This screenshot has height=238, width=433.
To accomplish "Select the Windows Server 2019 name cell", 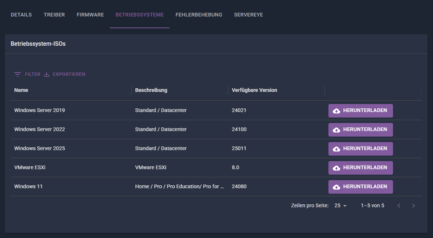I will [x=40, y=110].
